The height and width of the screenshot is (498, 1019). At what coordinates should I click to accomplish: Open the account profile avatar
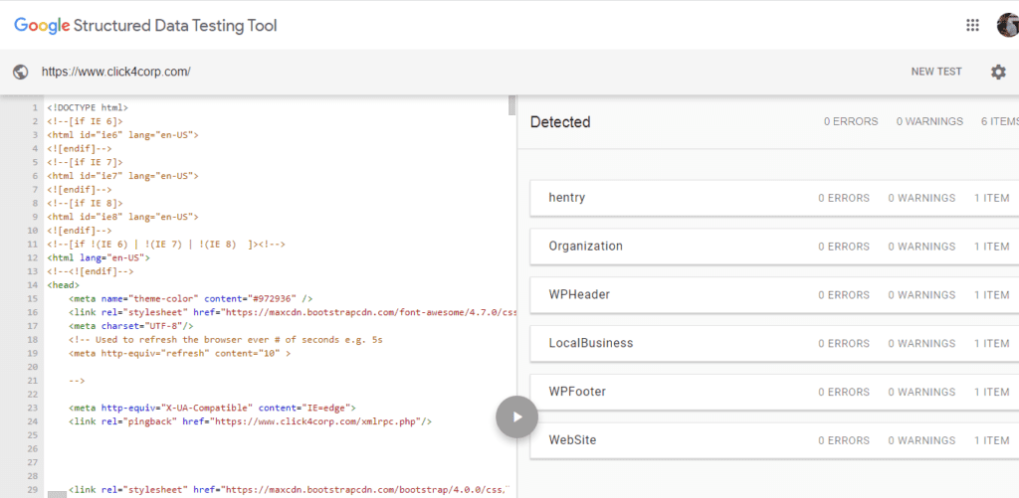[x=1008, y=25]
